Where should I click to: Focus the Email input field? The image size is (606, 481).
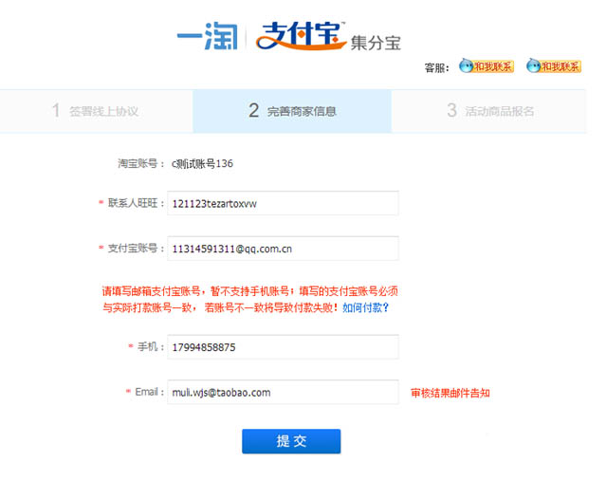[283, 393]
